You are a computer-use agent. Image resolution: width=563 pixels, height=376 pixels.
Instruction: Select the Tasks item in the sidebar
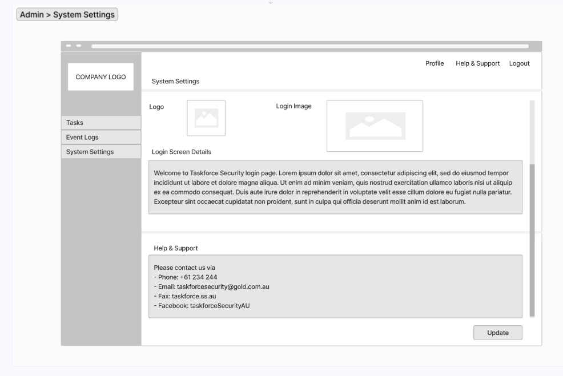click(x=101, y=122)
